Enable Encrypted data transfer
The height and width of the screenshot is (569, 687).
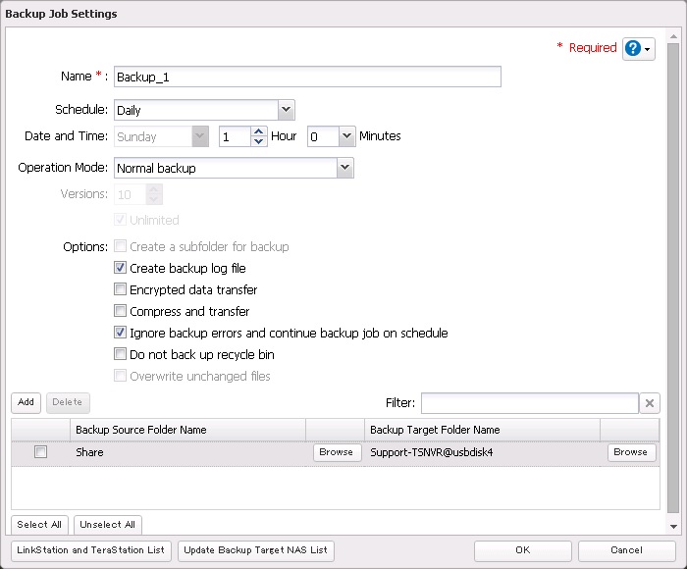pyautogui.click(x=121, y=289)
